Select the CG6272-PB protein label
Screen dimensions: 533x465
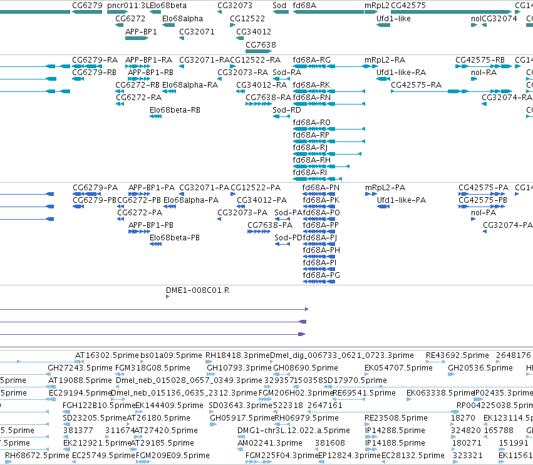(x=139, y=200)
